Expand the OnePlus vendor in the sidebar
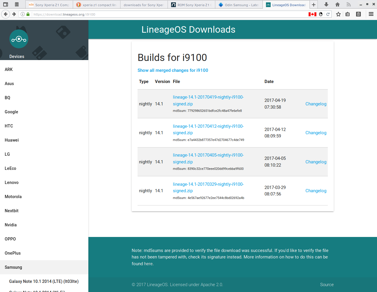Viewport: 377px width, 292px height. (44, 253)
